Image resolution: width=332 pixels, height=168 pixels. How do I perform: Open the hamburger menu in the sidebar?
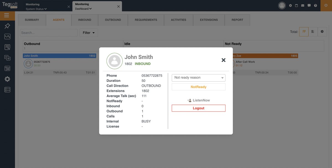[x=7, y=16]
